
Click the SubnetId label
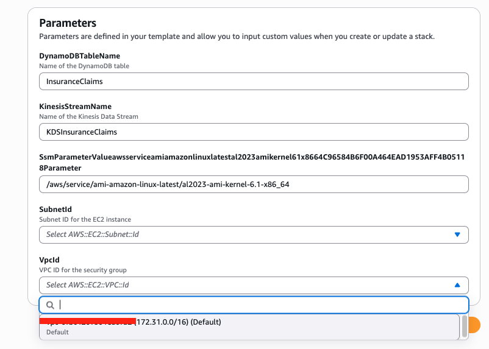pyautogui.click(x=55, y=210)
